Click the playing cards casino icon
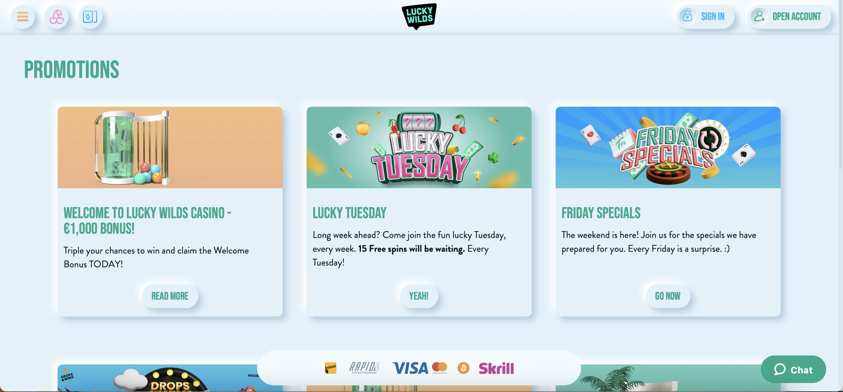The width and height of the screenshot is (843, 392). (x=90, y=16)
